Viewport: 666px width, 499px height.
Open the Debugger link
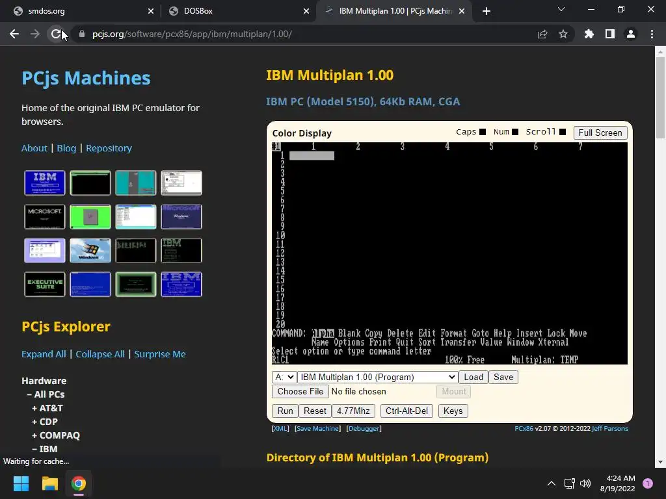(x=364, y=429)
